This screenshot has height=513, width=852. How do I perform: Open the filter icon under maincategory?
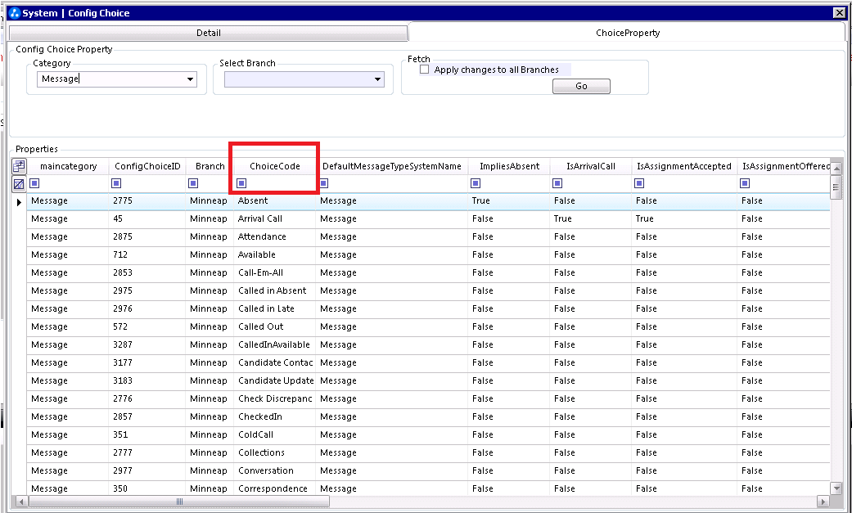coord(34,183)
